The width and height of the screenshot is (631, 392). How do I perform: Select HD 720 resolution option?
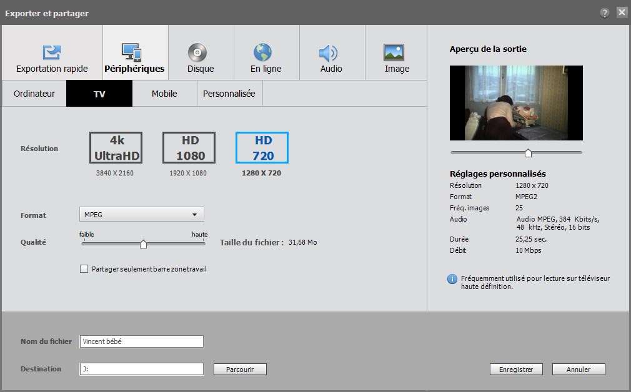pos(262,148)
